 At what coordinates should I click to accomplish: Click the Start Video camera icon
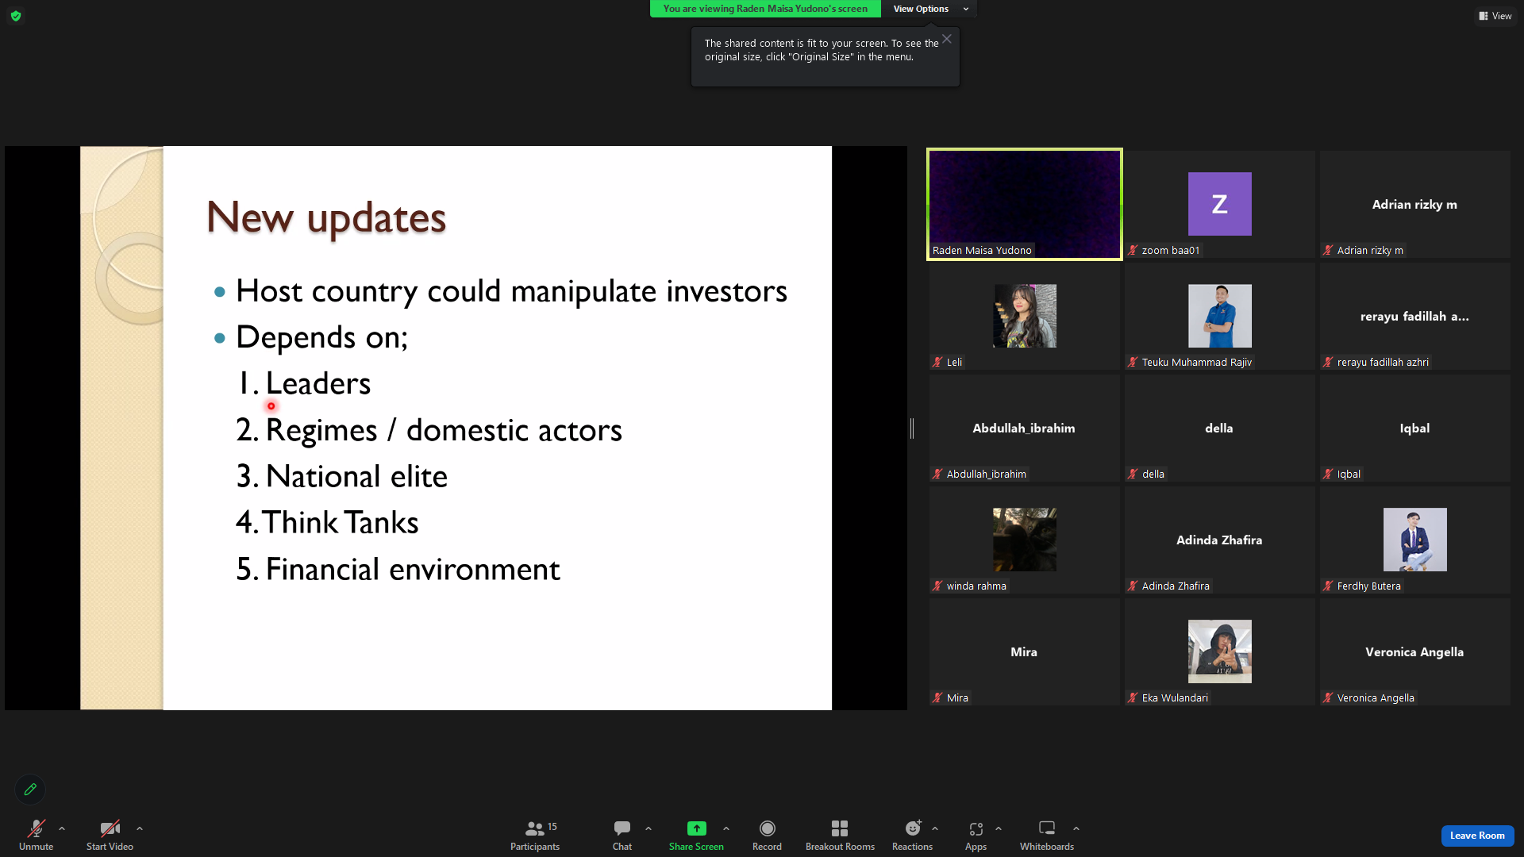tap(110, 828)
